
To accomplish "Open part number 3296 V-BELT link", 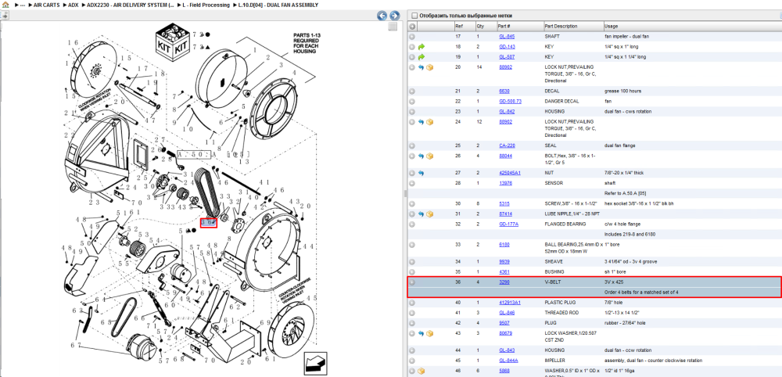I will click(x=504, y=282).
